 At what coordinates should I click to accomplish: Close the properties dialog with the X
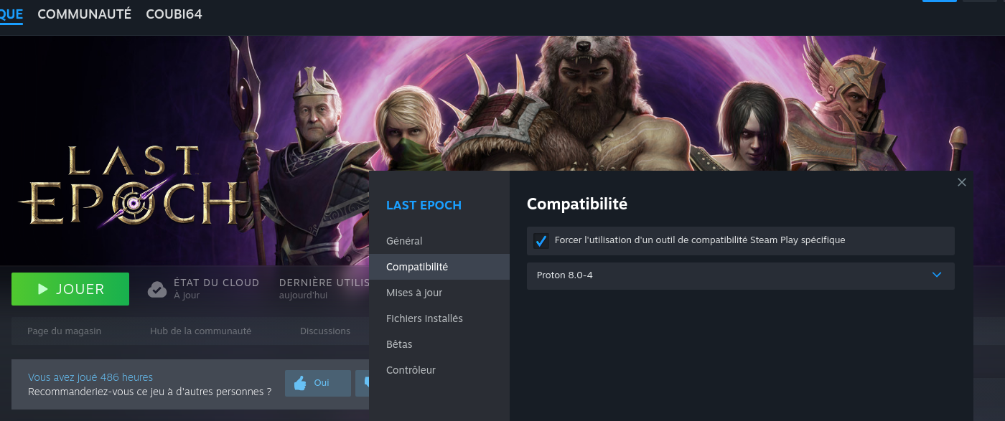pos(962,182)
